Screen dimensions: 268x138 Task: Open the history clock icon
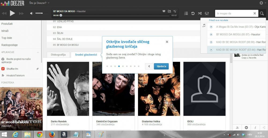[246, 127]
